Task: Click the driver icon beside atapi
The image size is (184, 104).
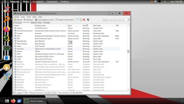Action: [x=15, y=46]
